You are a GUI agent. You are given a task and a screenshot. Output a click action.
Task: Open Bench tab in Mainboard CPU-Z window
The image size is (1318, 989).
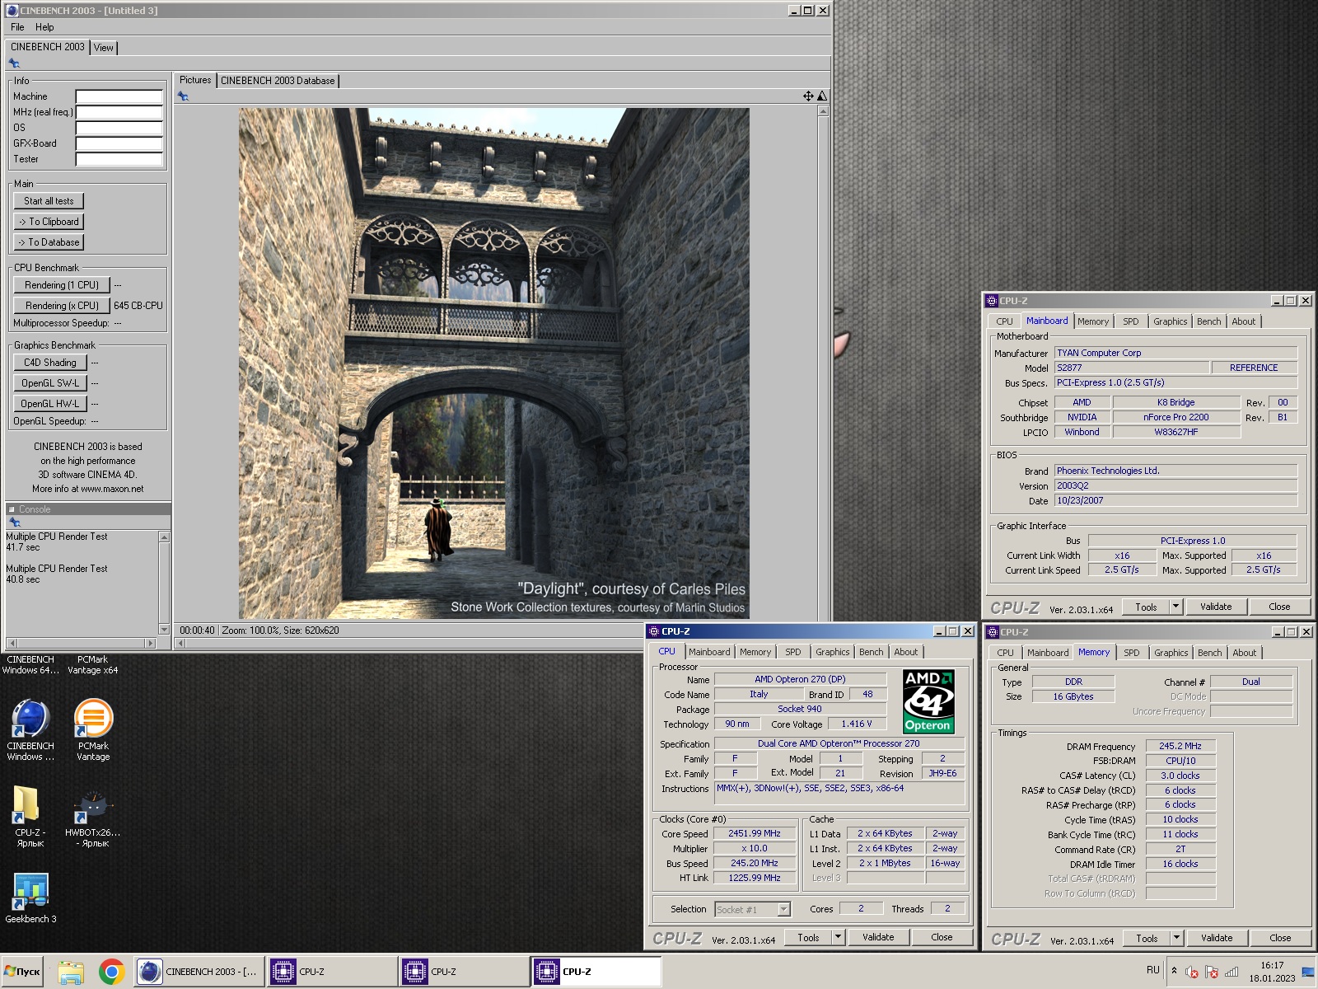tap(1209, 321)
